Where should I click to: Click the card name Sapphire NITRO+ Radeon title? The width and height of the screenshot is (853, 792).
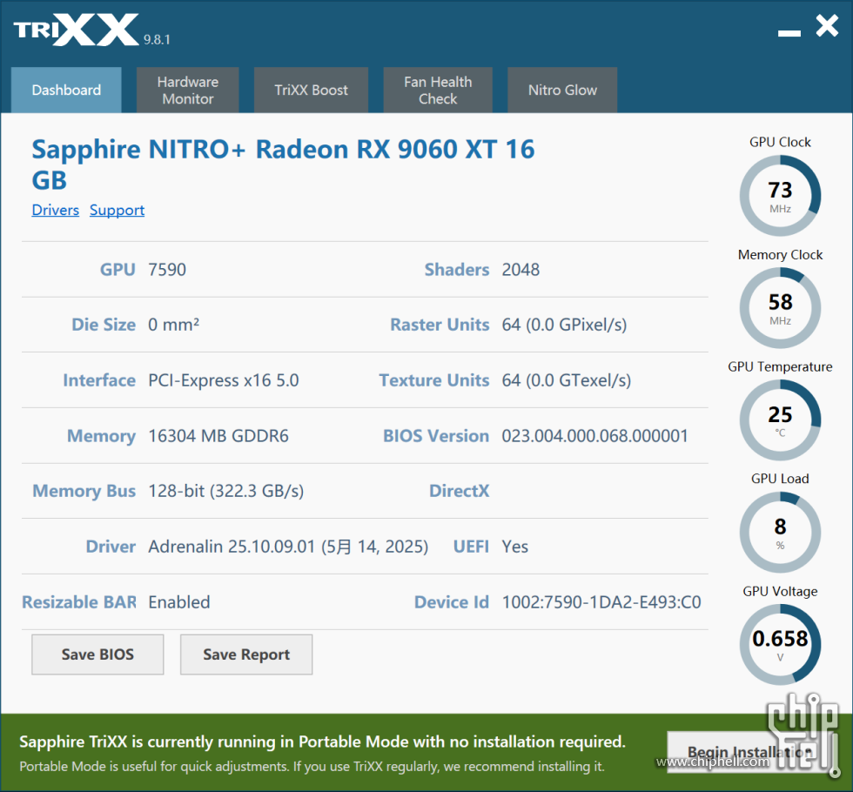click(283, 164)
